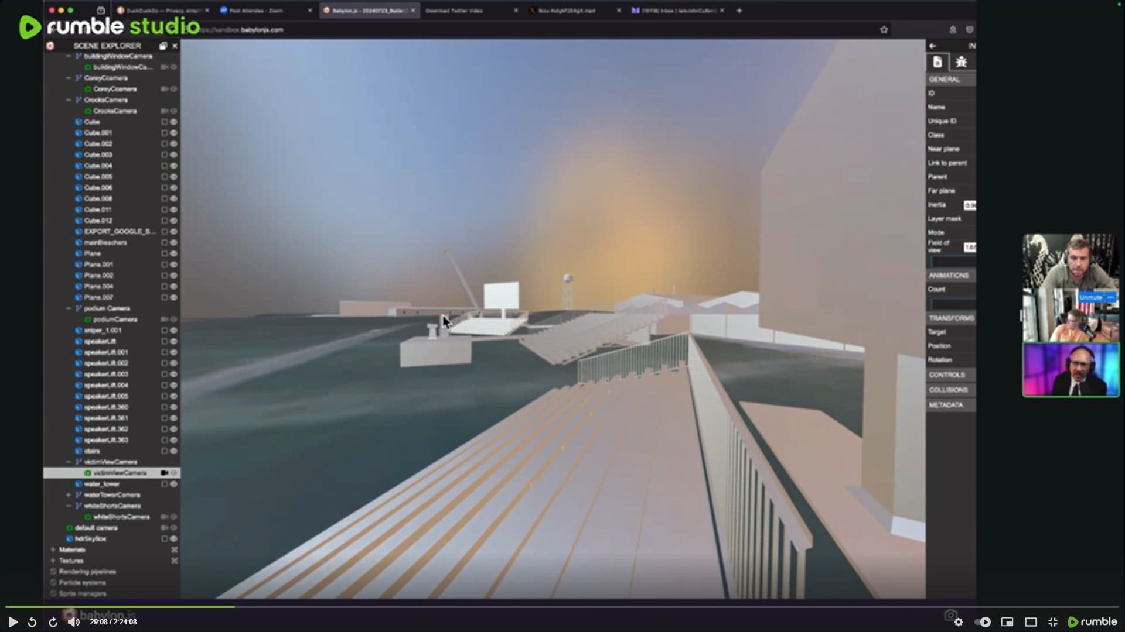Toggle visibility of the stairs mesh

(173, 451)
